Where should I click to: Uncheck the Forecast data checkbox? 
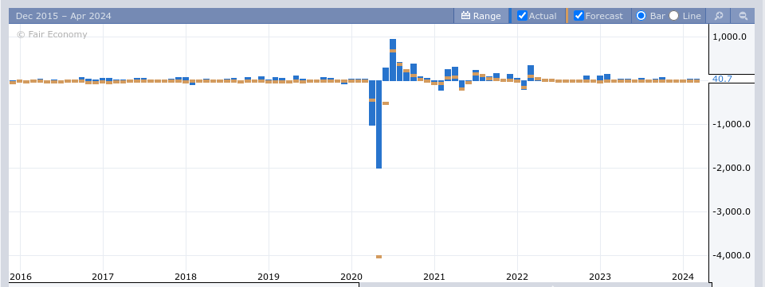point(579,16)
